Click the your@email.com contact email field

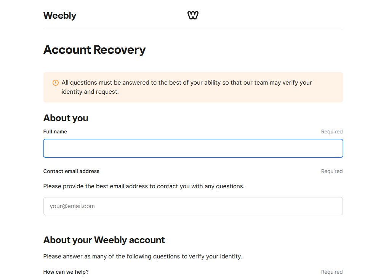coord(193,206)
